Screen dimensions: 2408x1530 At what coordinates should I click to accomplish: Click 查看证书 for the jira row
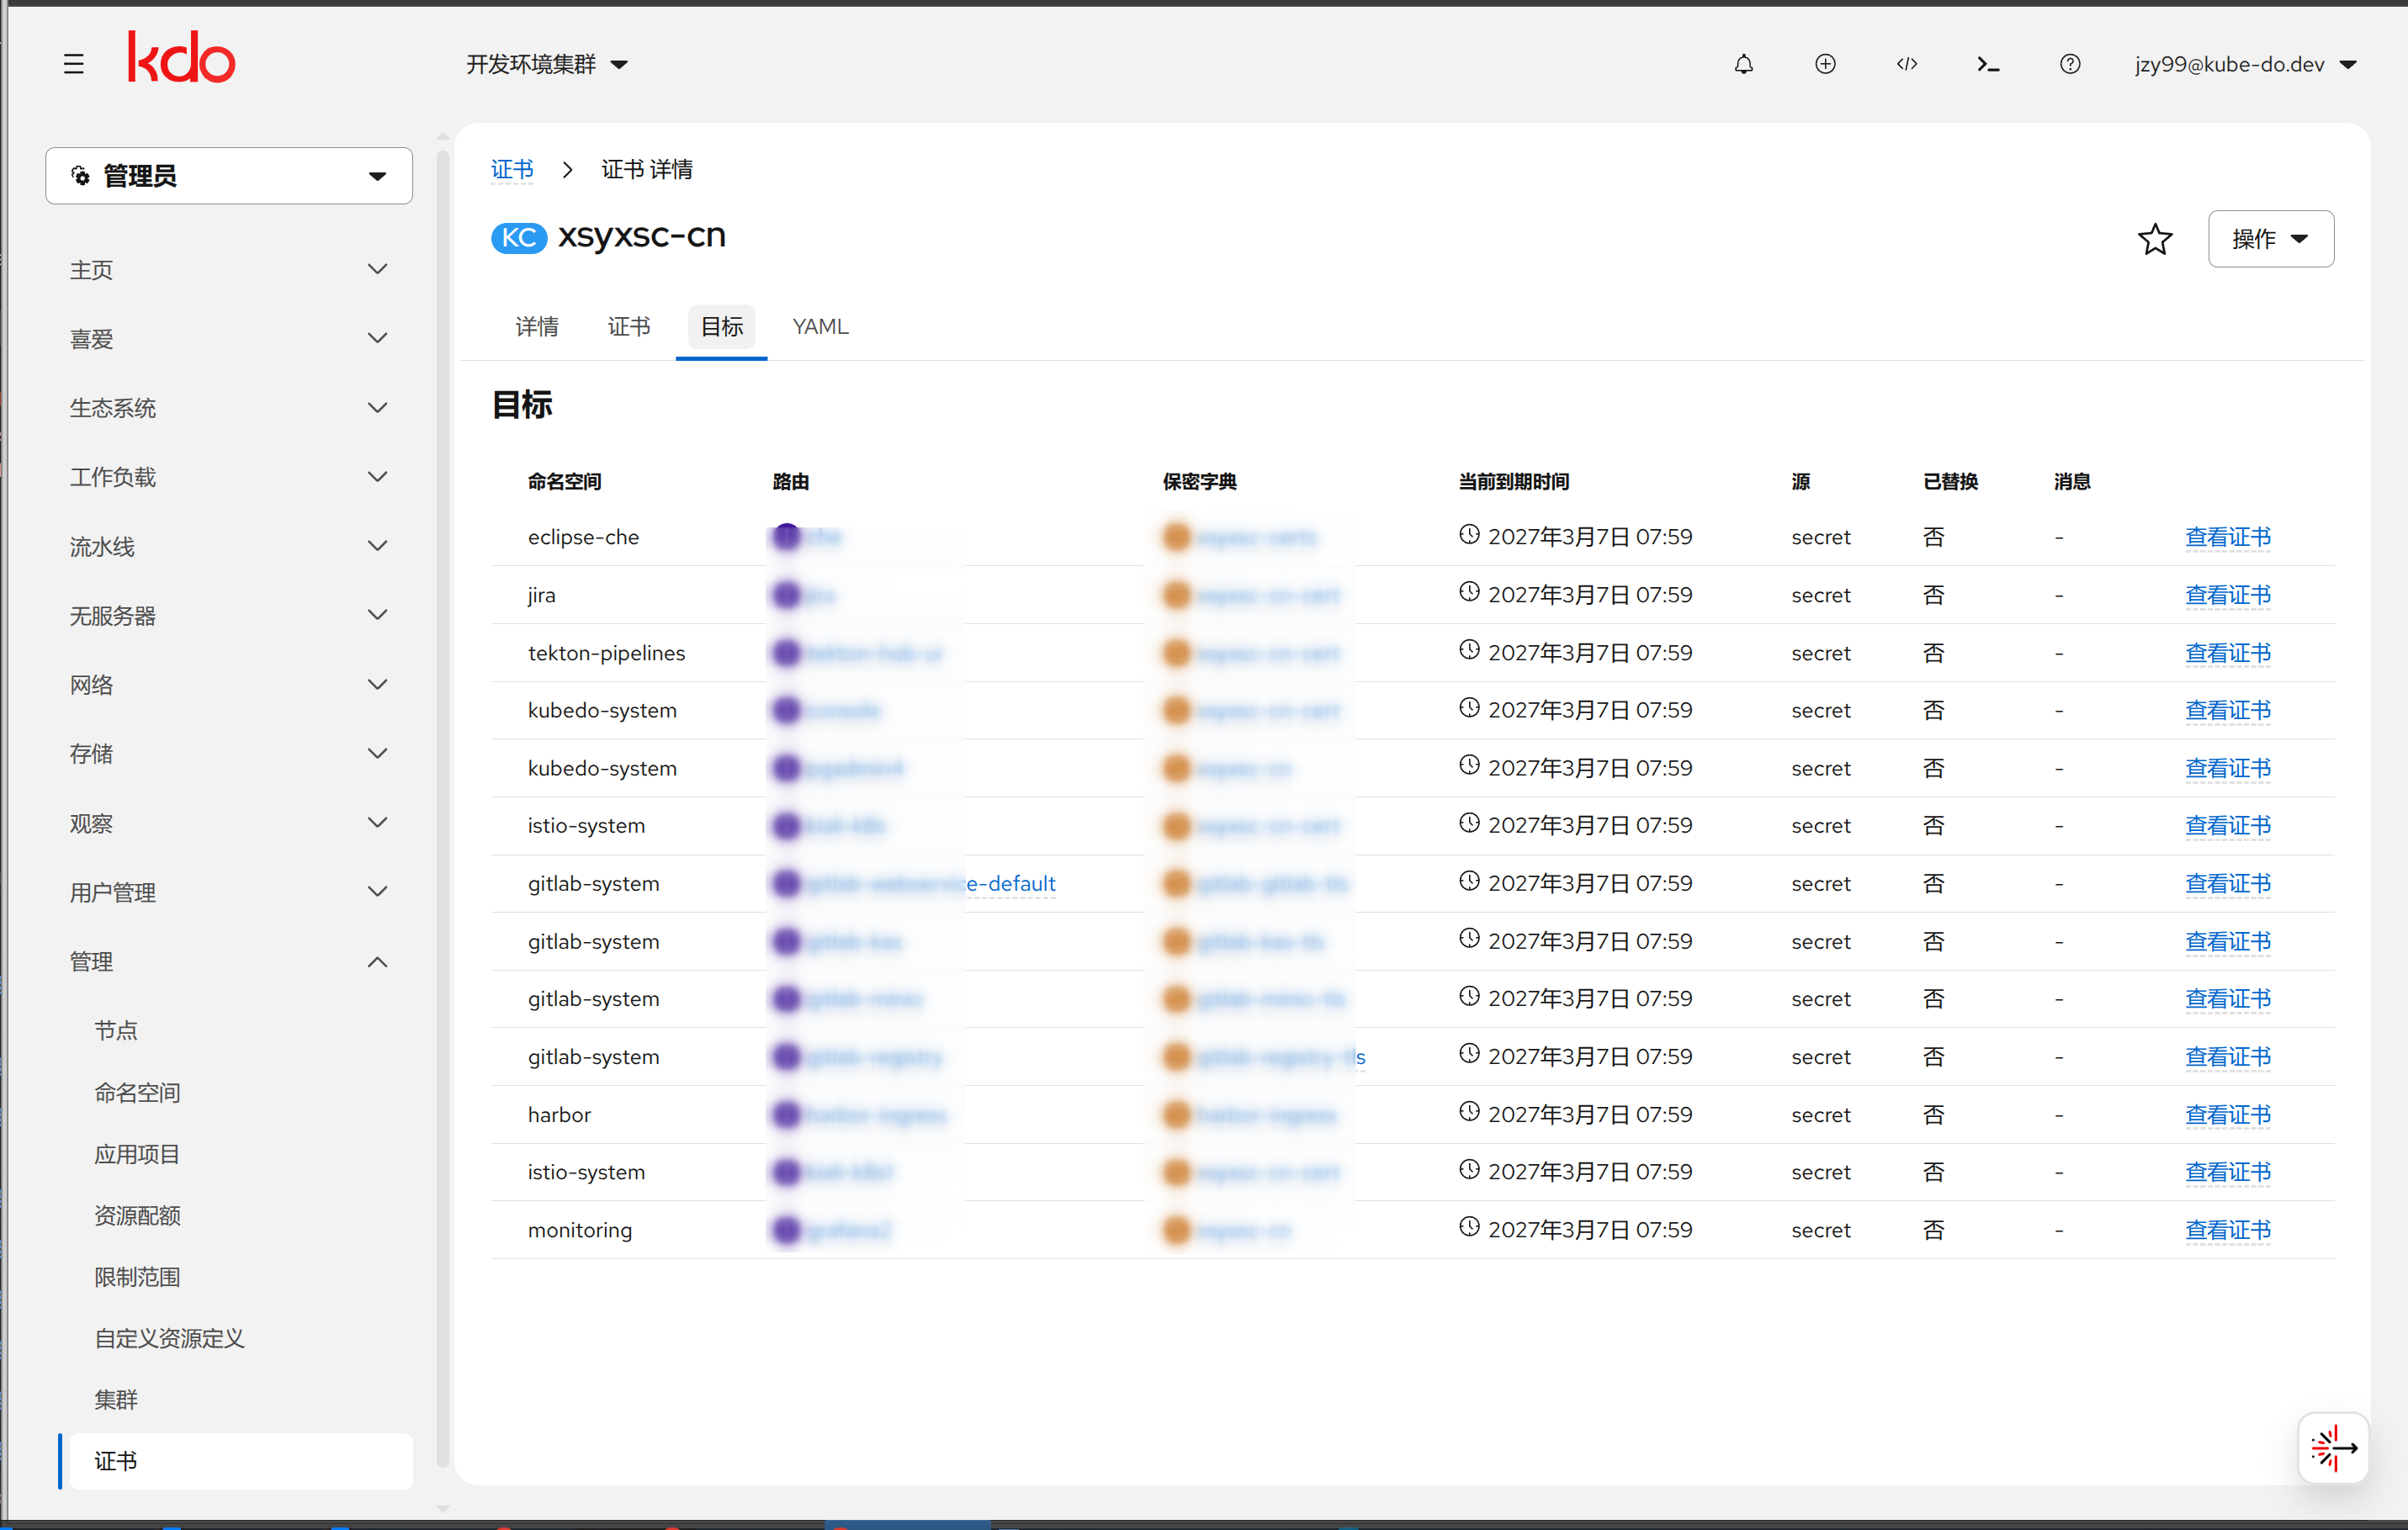coord(2227,595)
